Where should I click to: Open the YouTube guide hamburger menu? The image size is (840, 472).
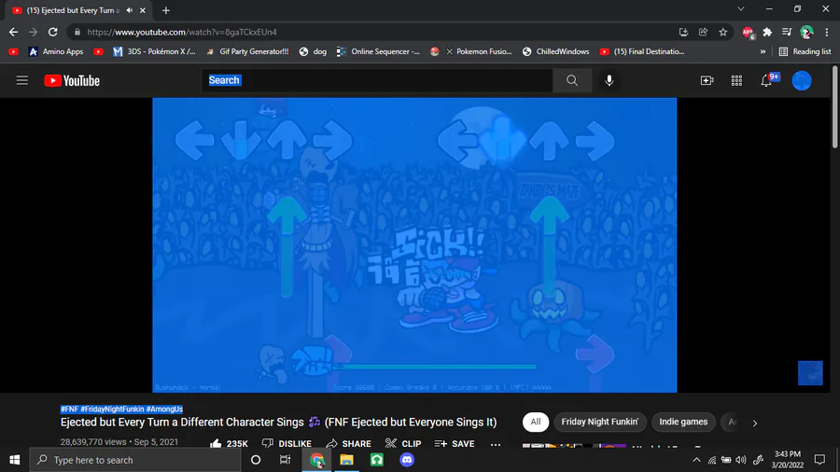(22, 80)
